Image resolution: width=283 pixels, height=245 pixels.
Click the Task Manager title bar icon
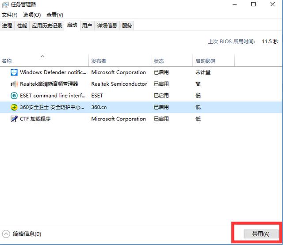coord(5,5)
